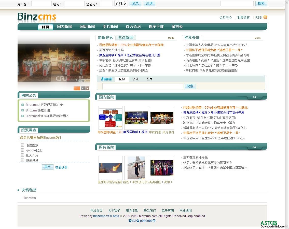Click the Binzcms logo

pyautogui.click(x=37, y=17)
